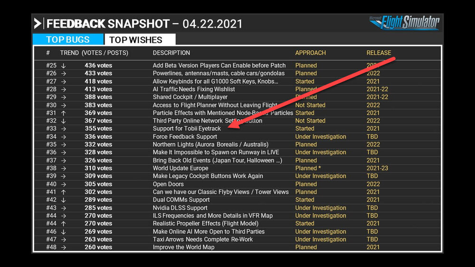Viewport: 475px width, 267px height.
Task: Click the TREND (VOTES / POSTS) column header
Action: click(x=94, y=53)
